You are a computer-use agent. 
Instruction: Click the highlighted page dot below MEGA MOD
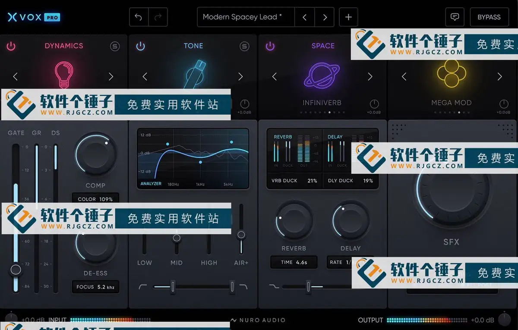459,113
